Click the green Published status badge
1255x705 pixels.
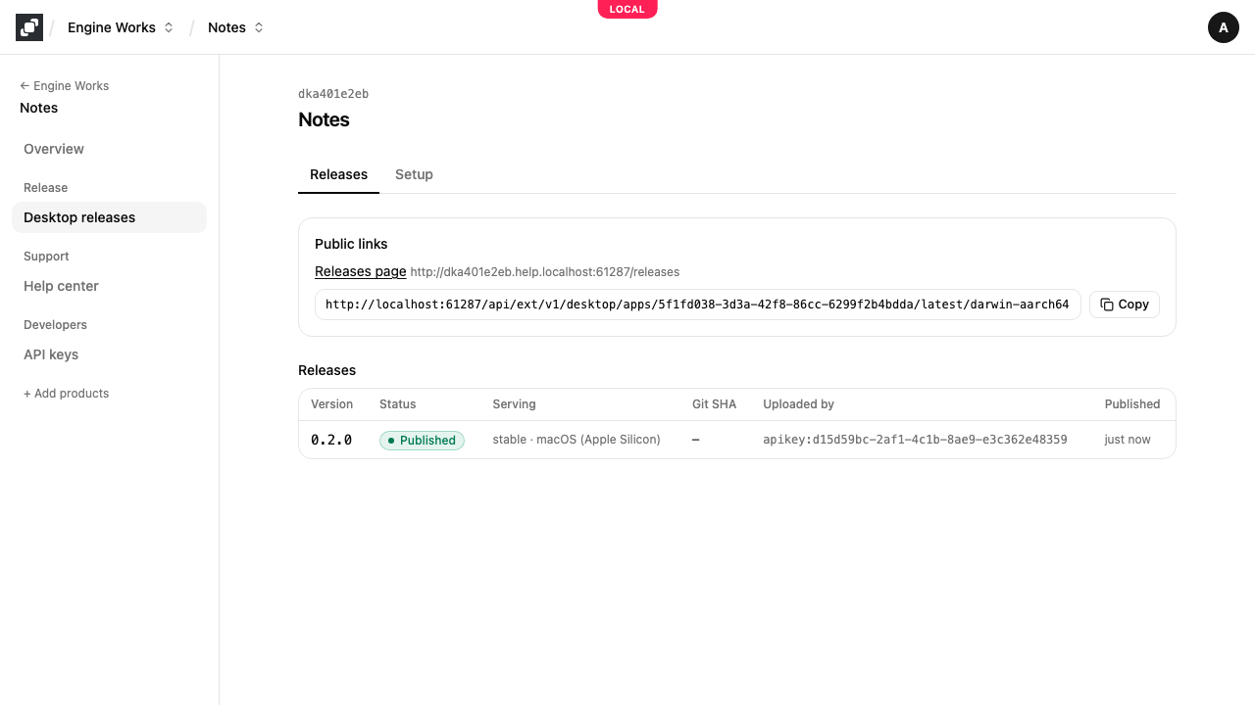[x=422, y=441]
